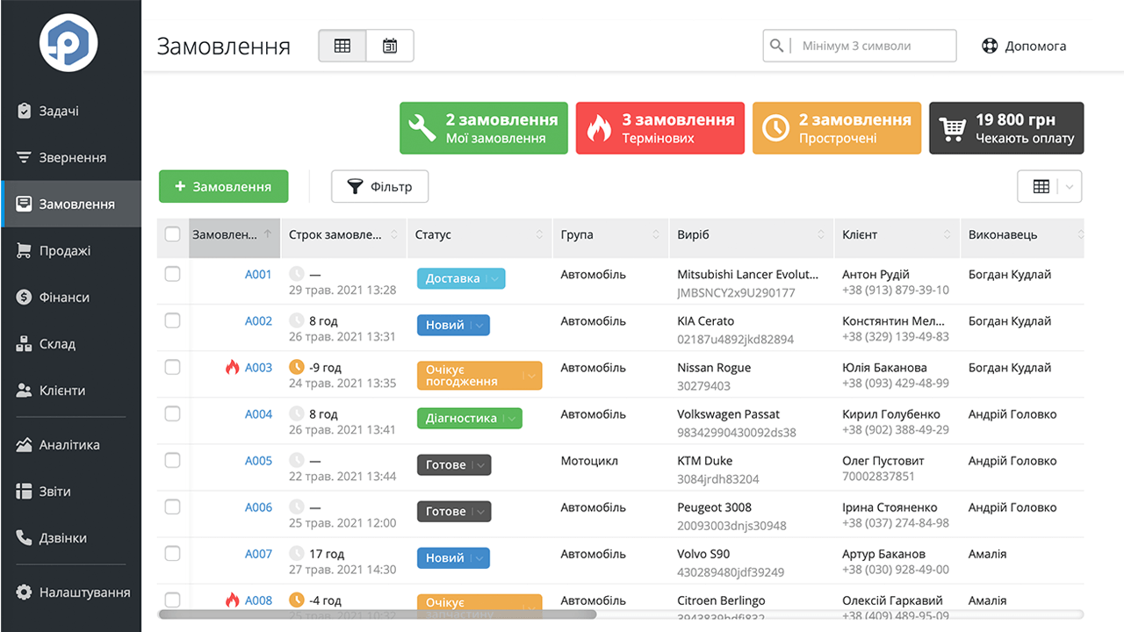Toggle the select-all checkbox in header
The height and width of the screenshot is (632, 1124).
(x=173, y=234)
